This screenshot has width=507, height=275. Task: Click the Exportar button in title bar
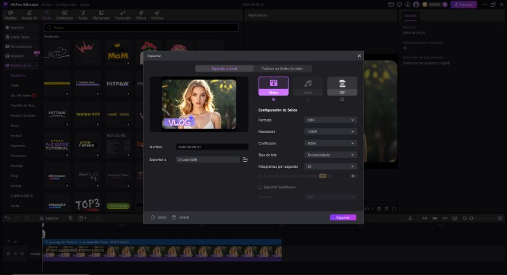[x=464, y=4]
